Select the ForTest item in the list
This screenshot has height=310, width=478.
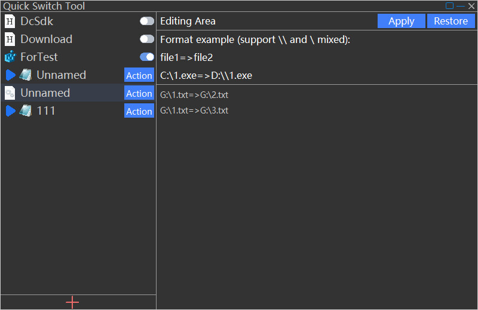39,57
